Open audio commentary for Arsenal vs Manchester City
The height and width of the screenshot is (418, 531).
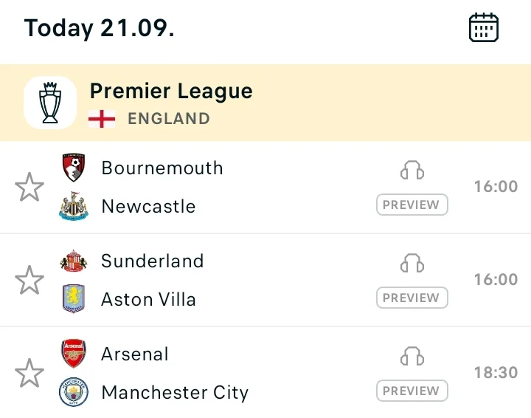click(x=412, y=356)
